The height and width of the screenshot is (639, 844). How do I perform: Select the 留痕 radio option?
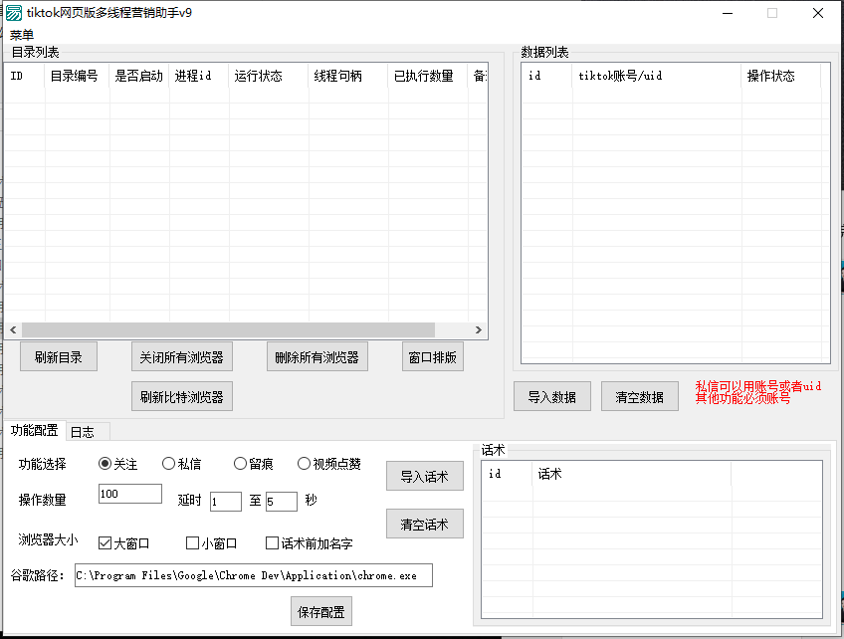[240, 464]
